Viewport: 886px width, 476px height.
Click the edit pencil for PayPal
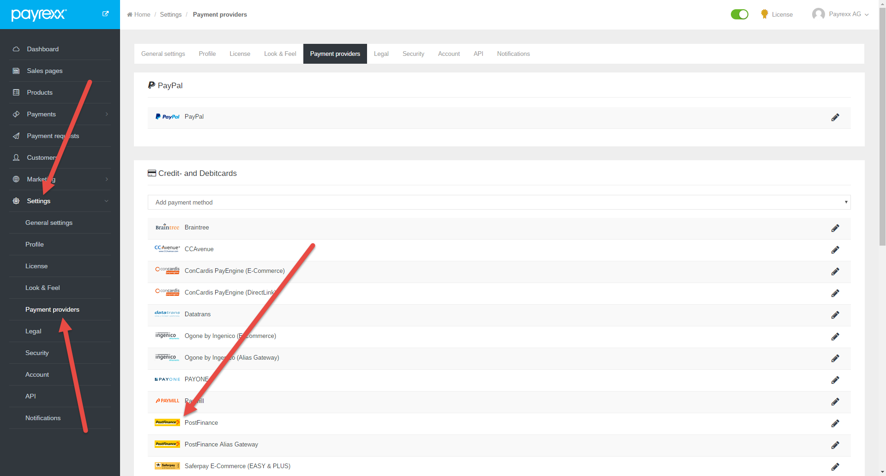tap(835, 117)
